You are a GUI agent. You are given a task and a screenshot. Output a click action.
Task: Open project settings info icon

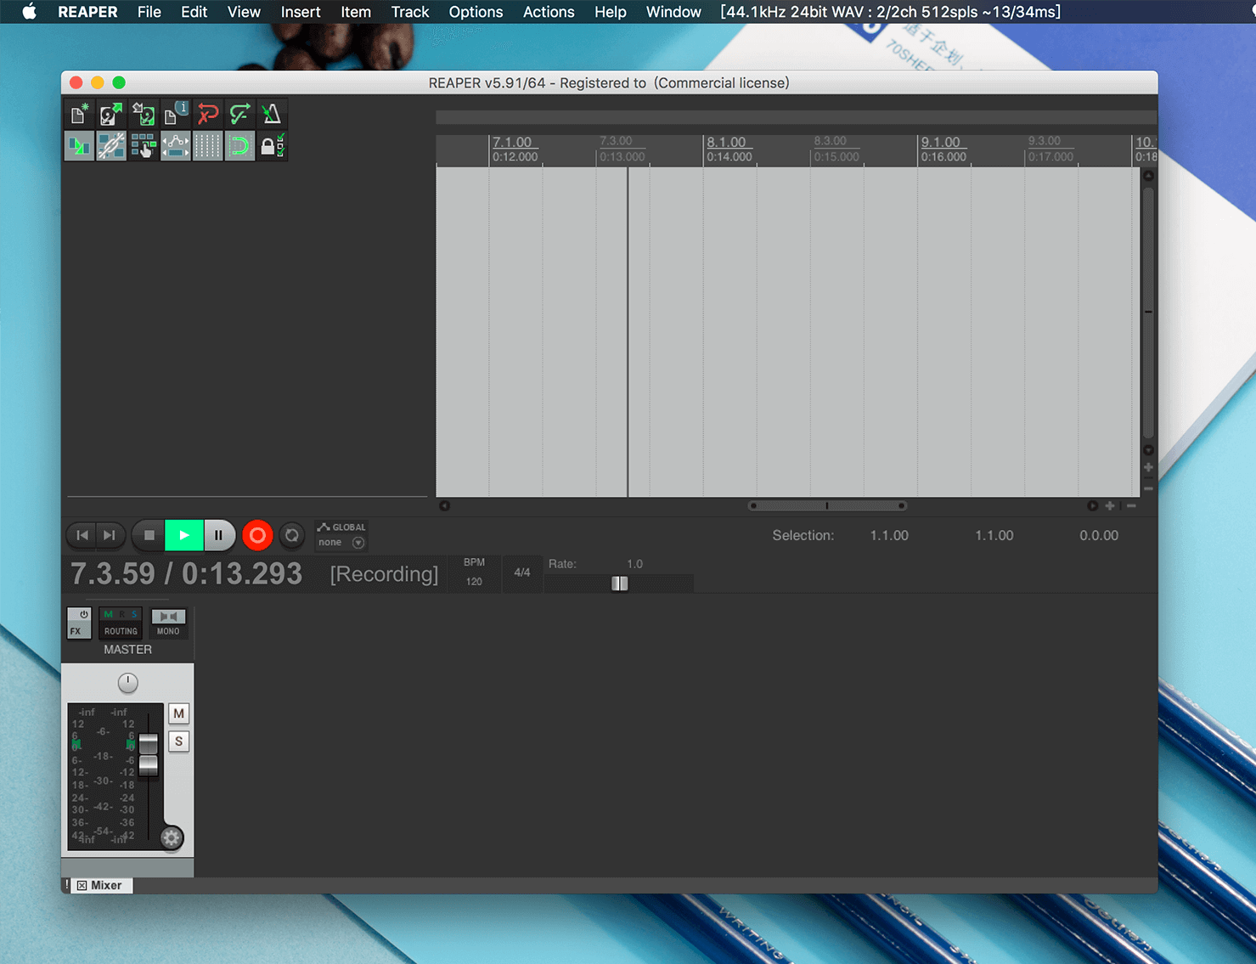pos(176,114)
